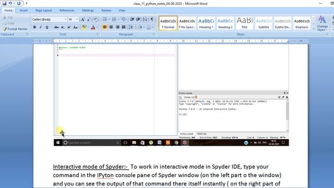Show paragraph marks
Viewport: 334px width, 188px height.
152,19
